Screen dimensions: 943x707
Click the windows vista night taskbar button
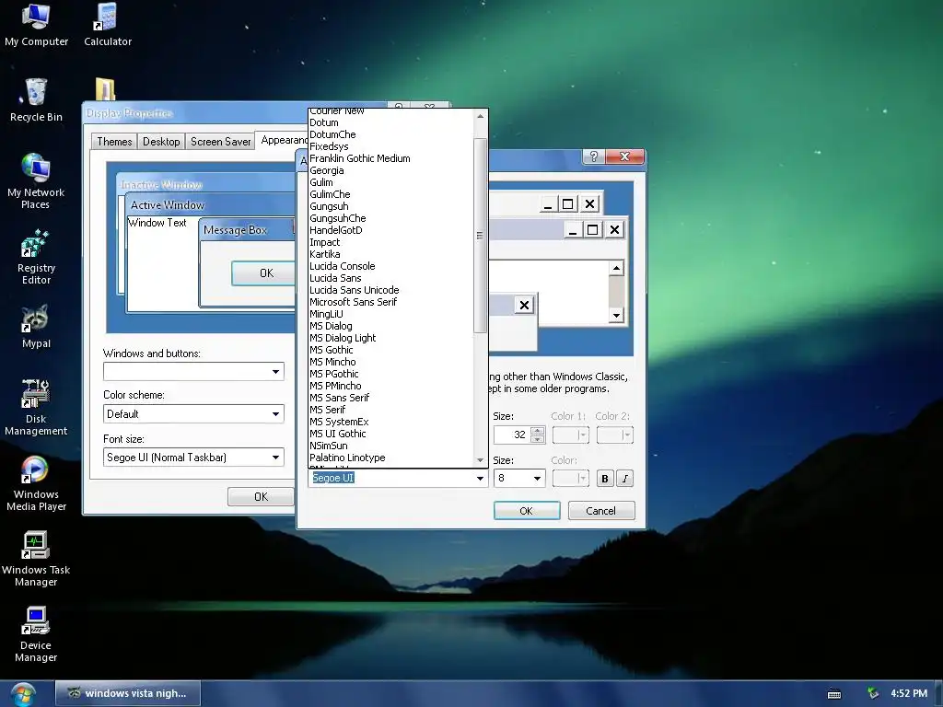(x=127, y=693)
